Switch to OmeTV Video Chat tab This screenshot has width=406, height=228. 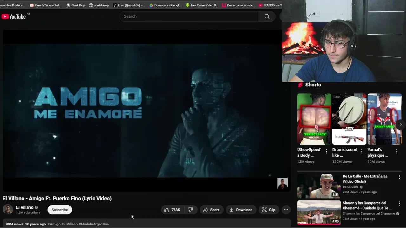pyautogui.click(x=46, y=5)
